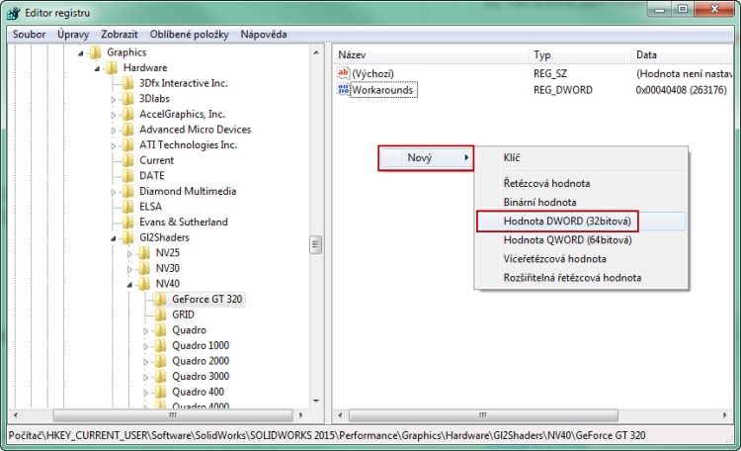Click the ELSA folder icon
The height and width of the screenshot is (451, 741).
tap(127, 207)
